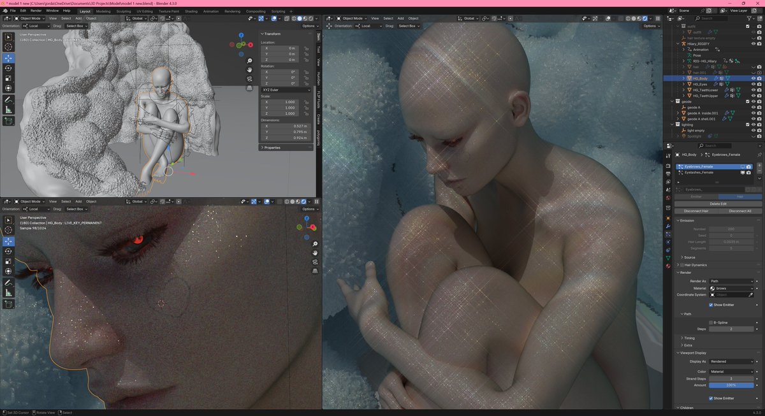The width and height of the screenshot is (765, 416).
Task: Click the Strand Steps value field
Action: pos(731,378)
